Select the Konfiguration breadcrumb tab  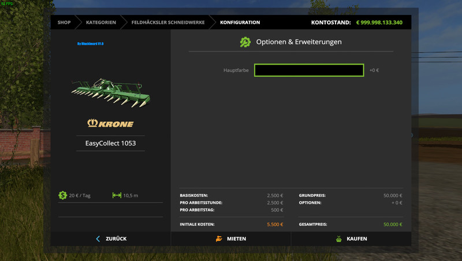pos(240,23)
